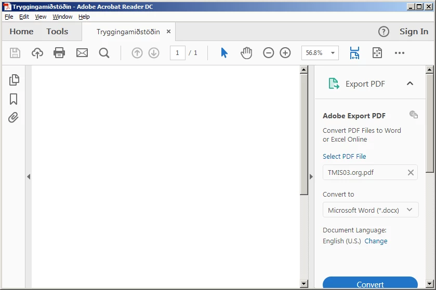
Task: Remove TMIS03.org.pdf with the X icon
Action: pos(411,172)
